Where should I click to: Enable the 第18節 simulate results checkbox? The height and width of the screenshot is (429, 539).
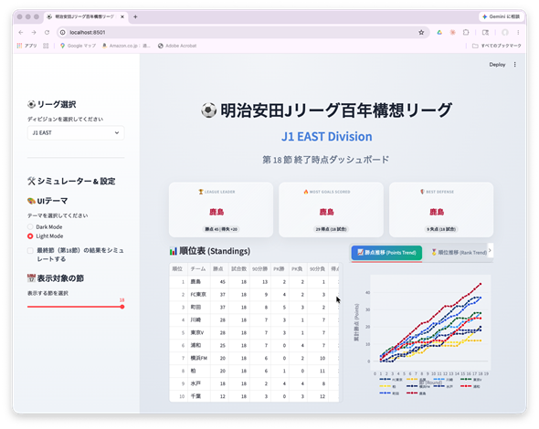tap(30, 250)
